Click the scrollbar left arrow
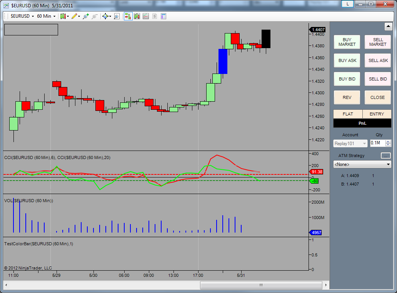Image resolution: width=397 pixels, height=293 pixels. click(x=6, y=285)
